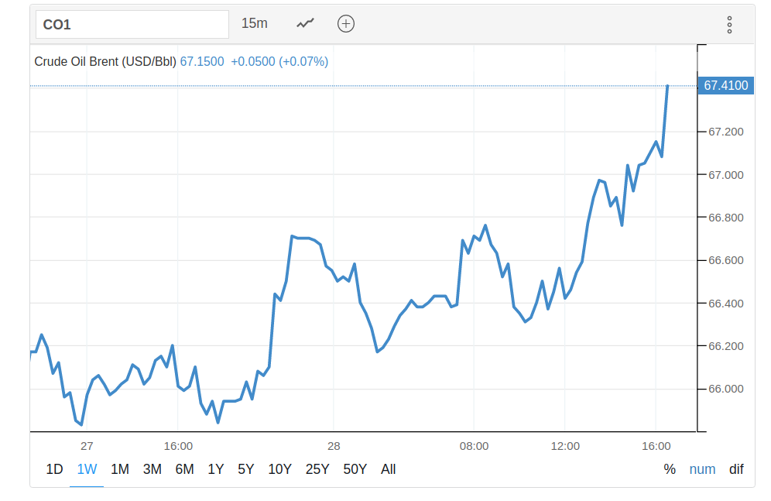Choose the 50Y time range
This screenshot has width=771, height=501.
pos(355,469)
